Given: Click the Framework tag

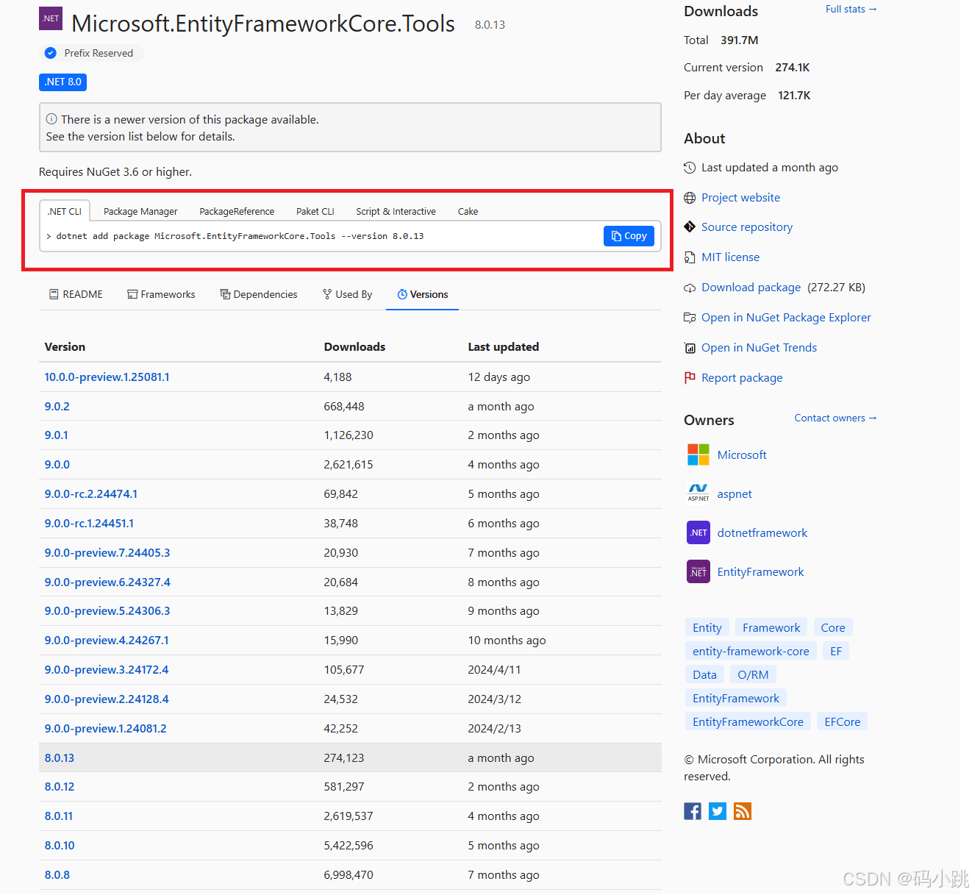Looking at the screenshot, I should click(771, 627).
